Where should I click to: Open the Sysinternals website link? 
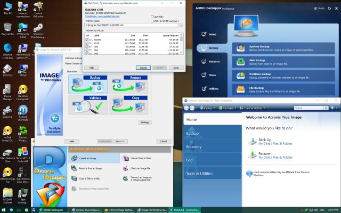[x=102, y=17]
